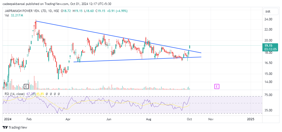This screenshot has width=282, height=132.
Task: Select the 19.15 current price label
Action: 271,45
